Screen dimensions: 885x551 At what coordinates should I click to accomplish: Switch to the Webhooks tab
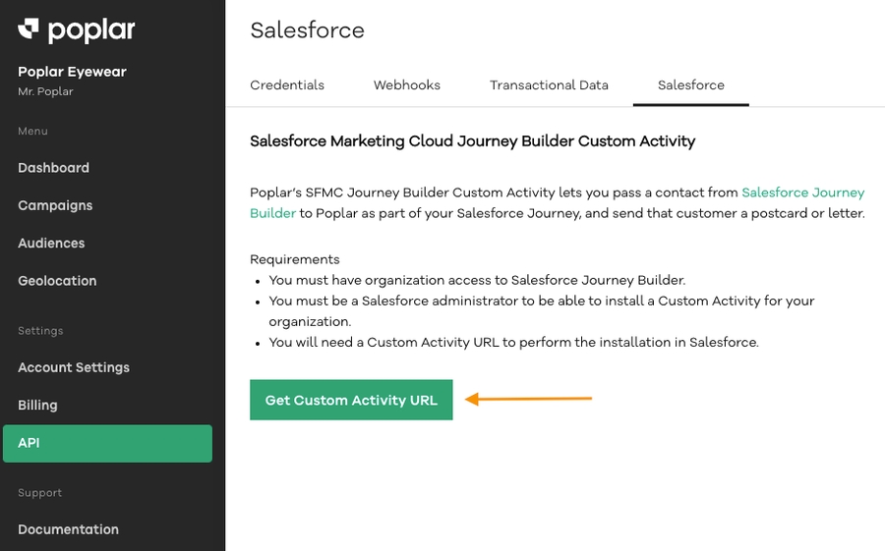point(407,85)
